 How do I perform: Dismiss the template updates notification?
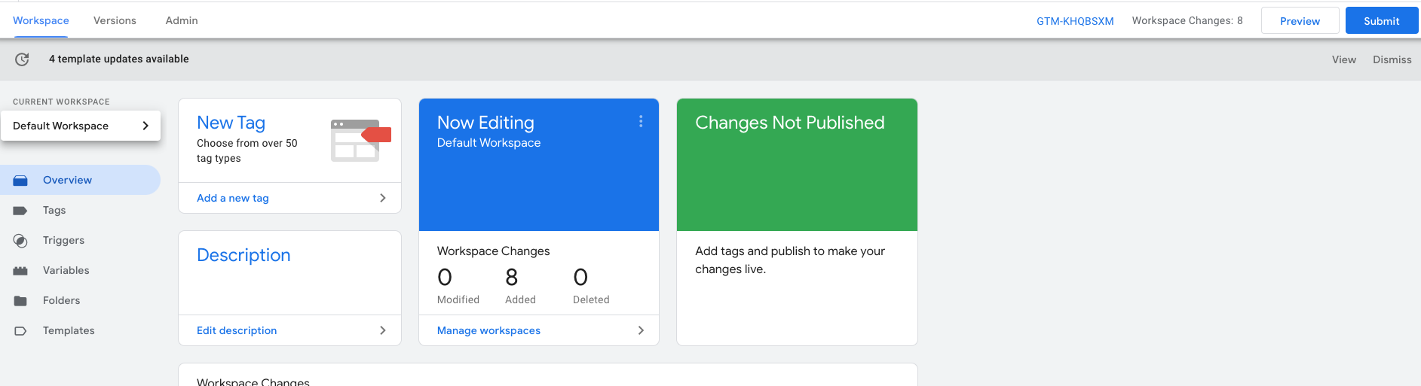1392,59
